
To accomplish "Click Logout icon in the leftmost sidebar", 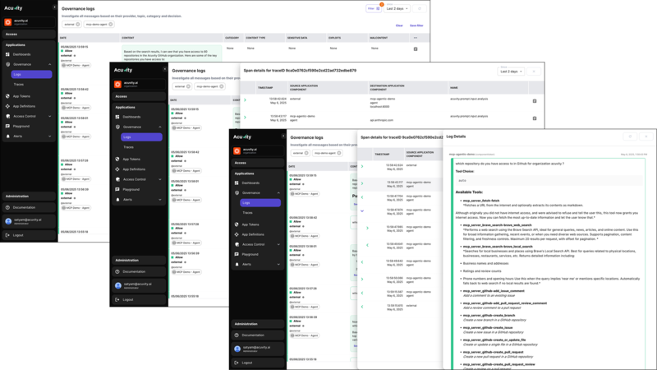I will 8,235.
